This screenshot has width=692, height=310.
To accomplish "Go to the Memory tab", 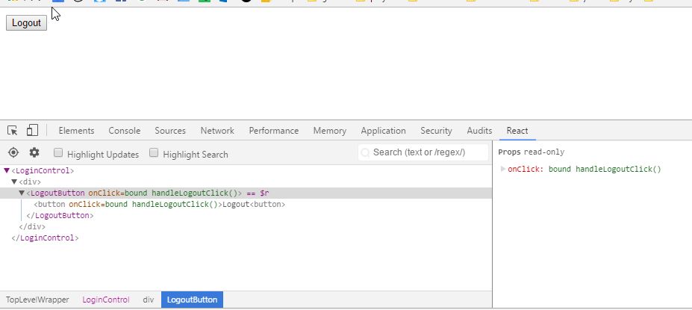I will tap(330, 131).
